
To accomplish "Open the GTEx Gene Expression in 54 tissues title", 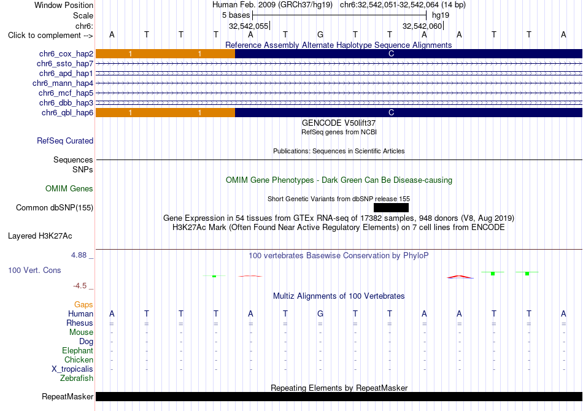I will tap(339, 218).
